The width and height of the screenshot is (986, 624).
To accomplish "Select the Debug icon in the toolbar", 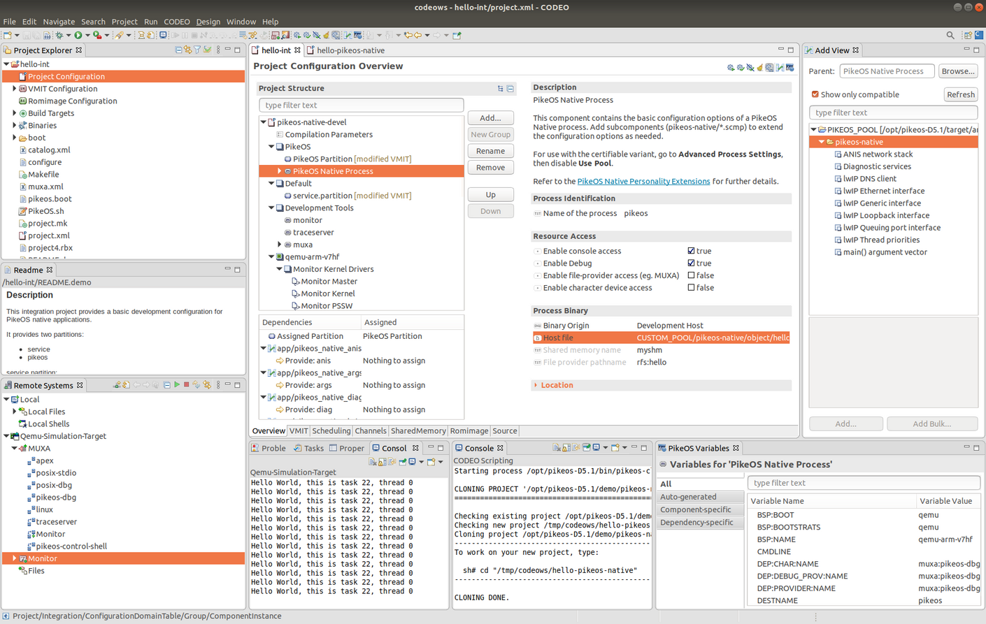I will [59, 34].
